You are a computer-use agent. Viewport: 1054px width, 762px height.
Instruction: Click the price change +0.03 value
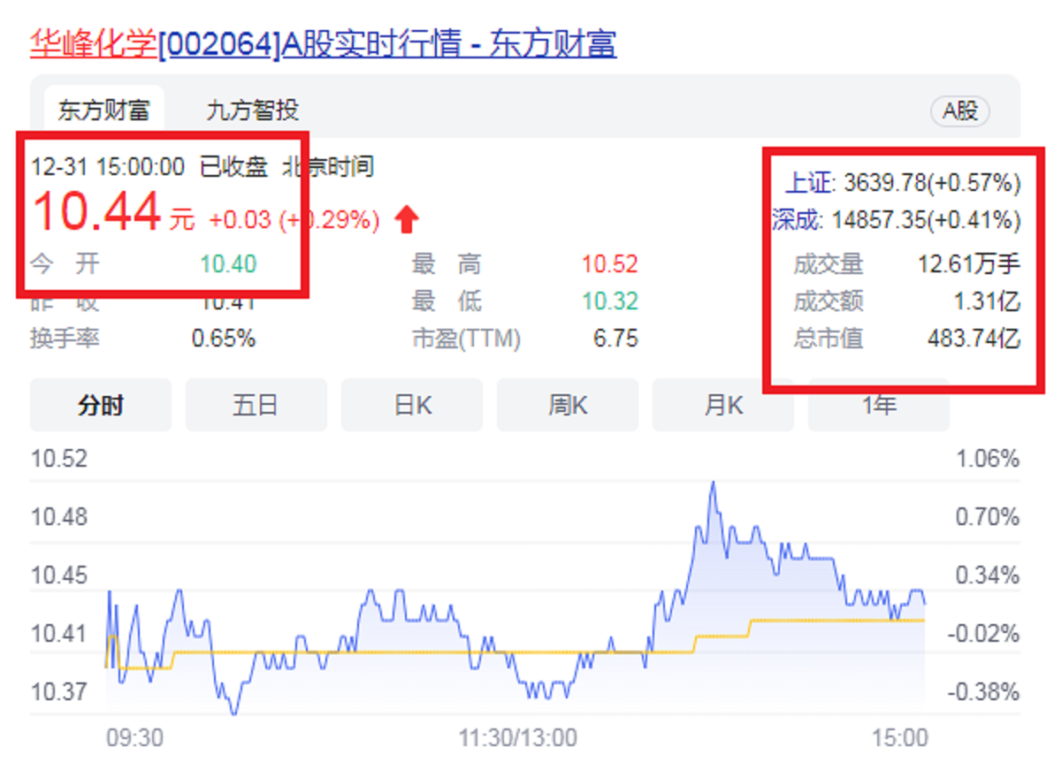(240, 220)
